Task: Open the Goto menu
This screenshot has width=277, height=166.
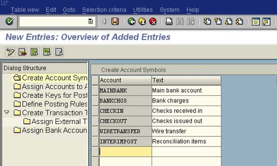Action: [69, 10]
